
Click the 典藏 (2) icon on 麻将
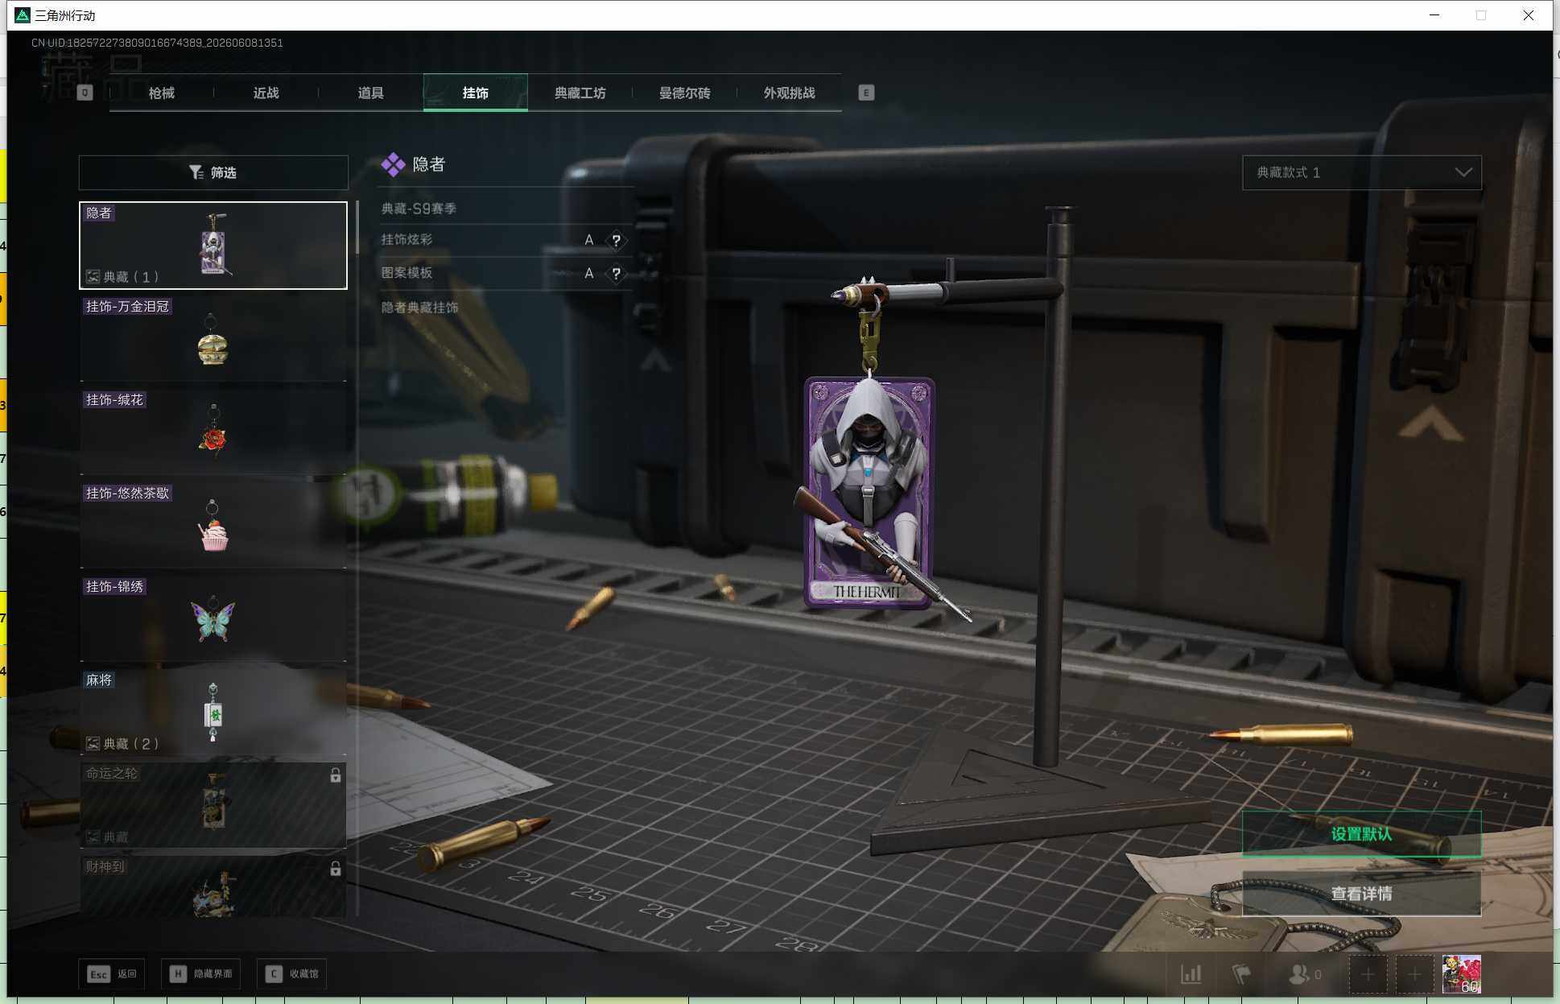point(93,744)
